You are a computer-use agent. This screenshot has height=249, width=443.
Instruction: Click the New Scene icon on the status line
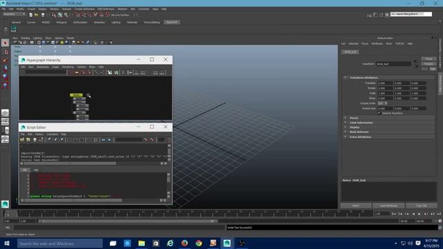pyautogui.click(x=30, y=15)
